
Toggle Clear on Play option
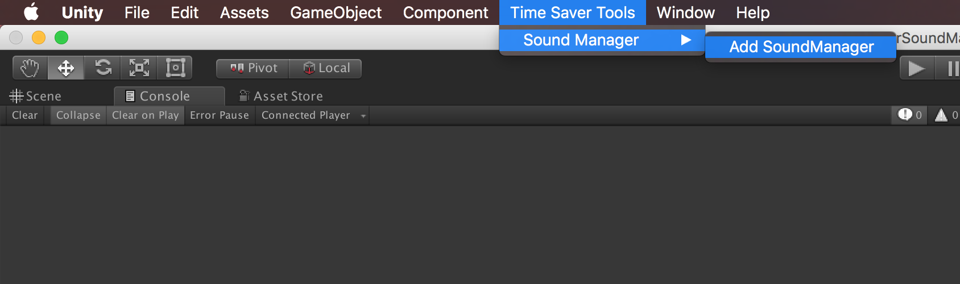(x=146, y=115)
